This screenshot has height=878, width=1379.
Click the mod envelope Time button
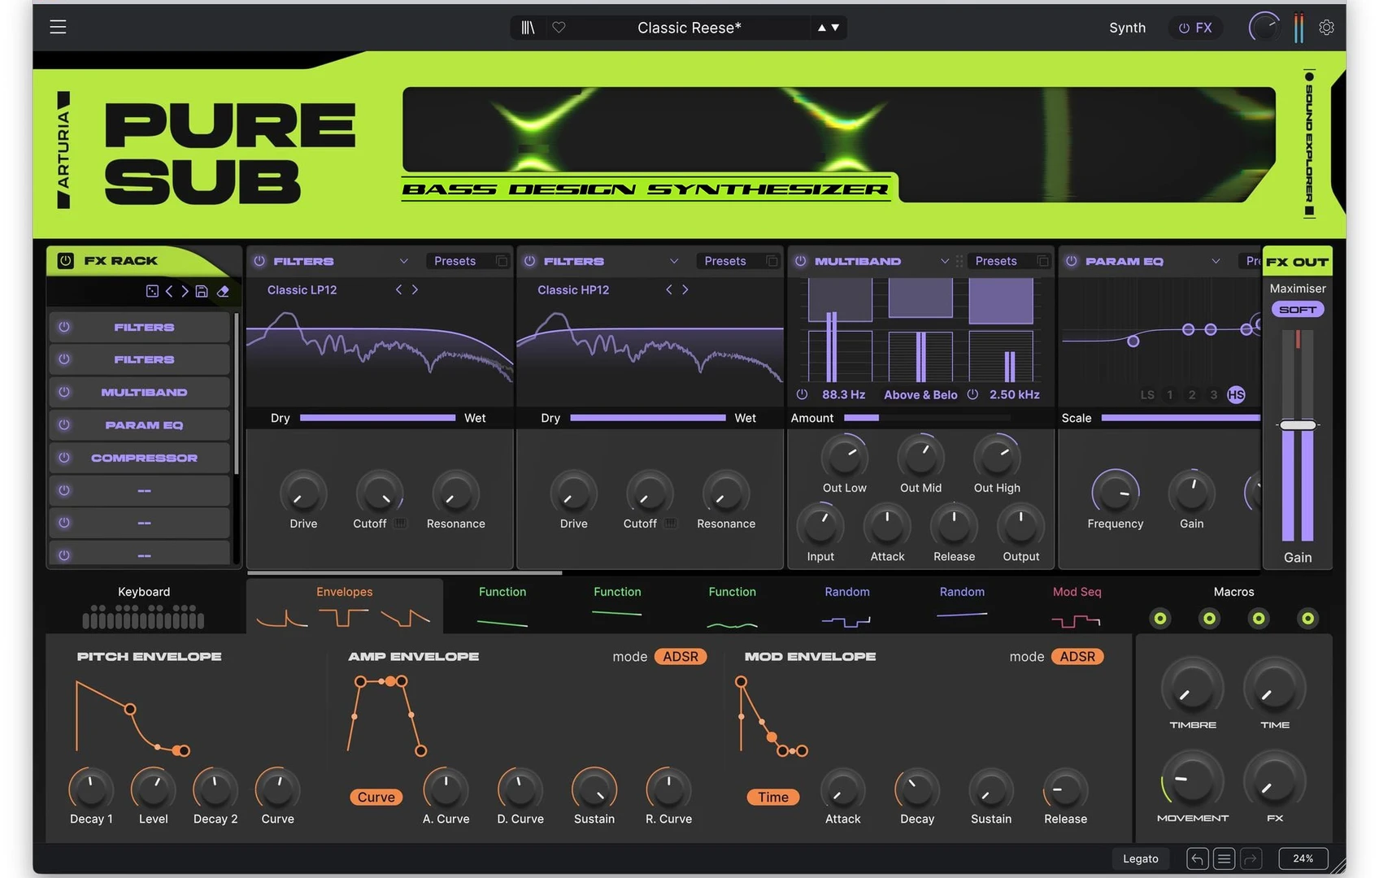coord(773,798)
